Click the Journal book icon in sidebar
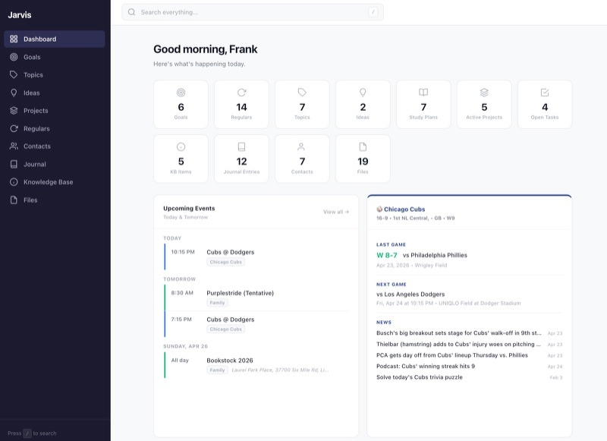This screenshot has height=441, width=607. coord(14,164)
